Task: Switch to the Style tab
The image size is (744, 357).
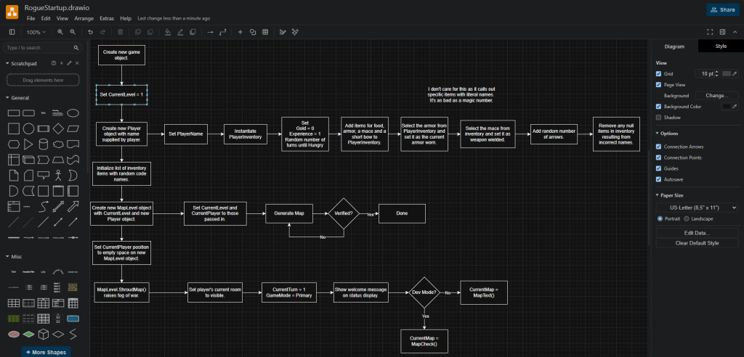Action: pos(721,46)
